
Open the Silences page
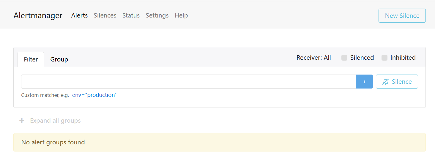pos(105,15)
